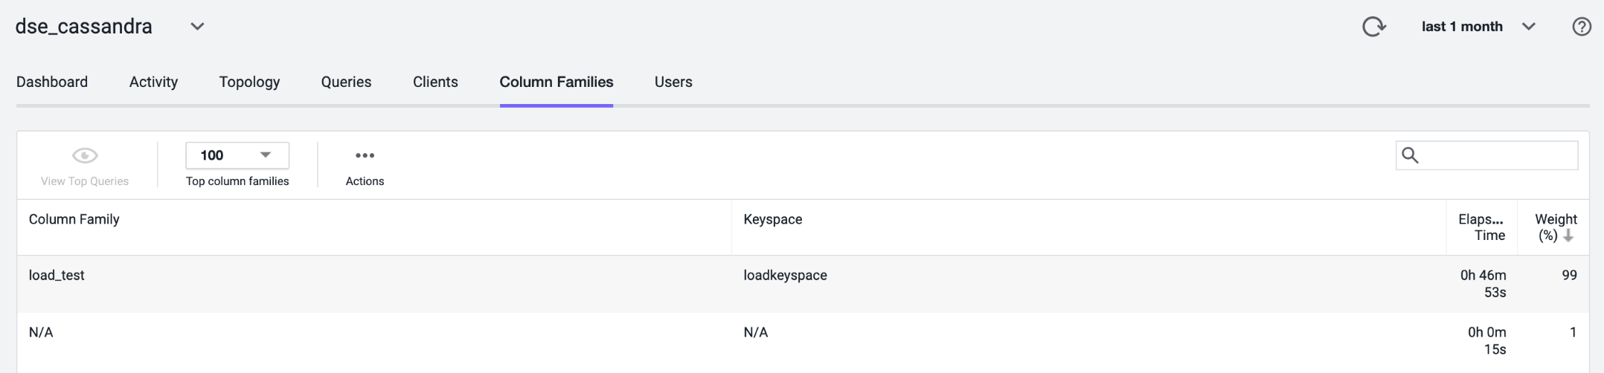Click the Weight sort arrow icon

coord(1568,236)
